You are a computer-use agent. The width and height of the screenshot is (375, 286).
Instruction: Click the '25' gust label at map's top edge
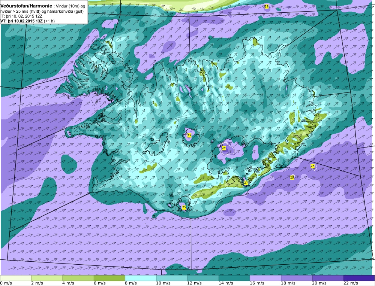pos(266,6)
